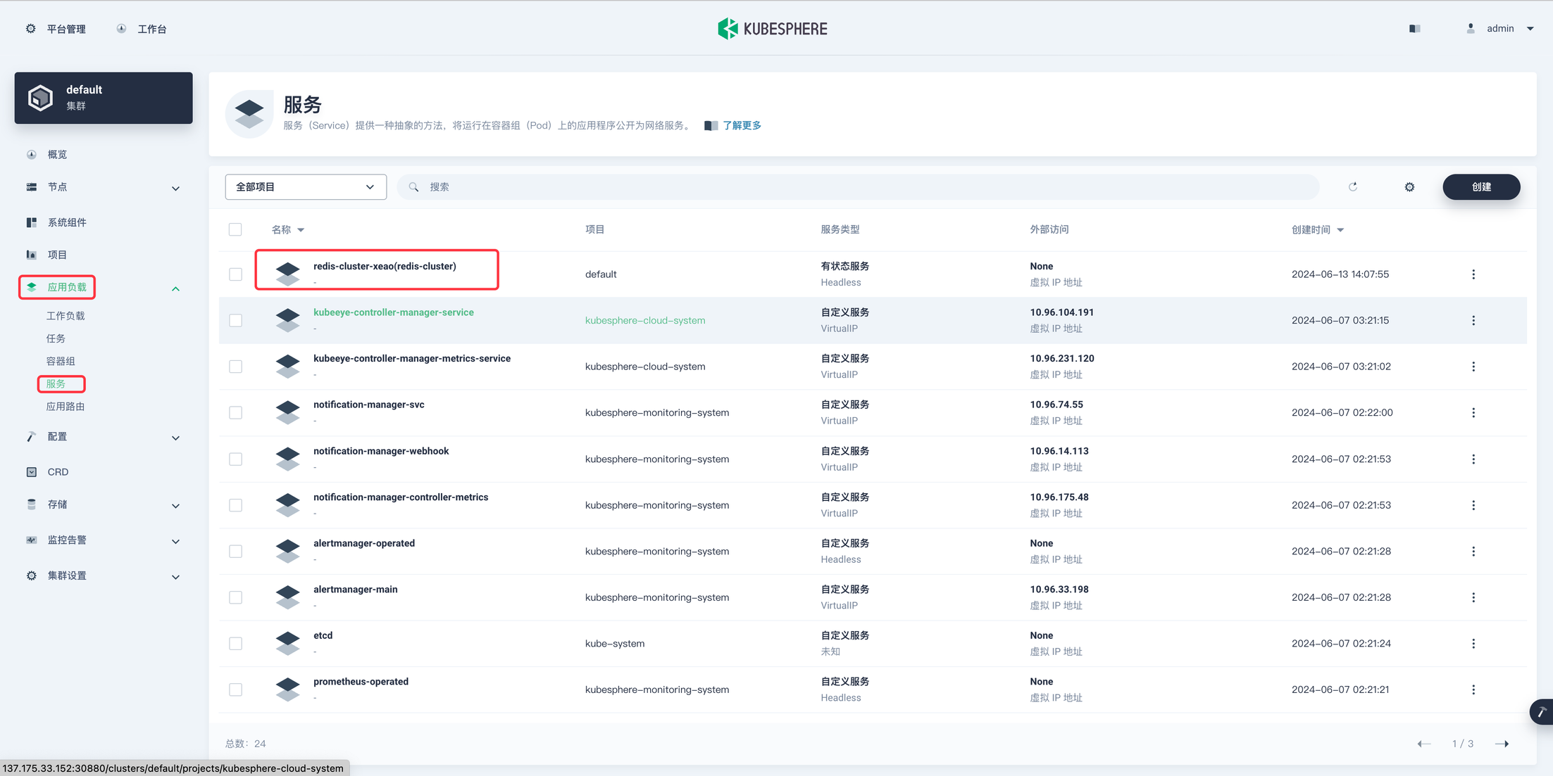Screen dimensions: 1553x776
Task: Open kubesphere-cloud-system project link in second row
Action: point(645,321)
